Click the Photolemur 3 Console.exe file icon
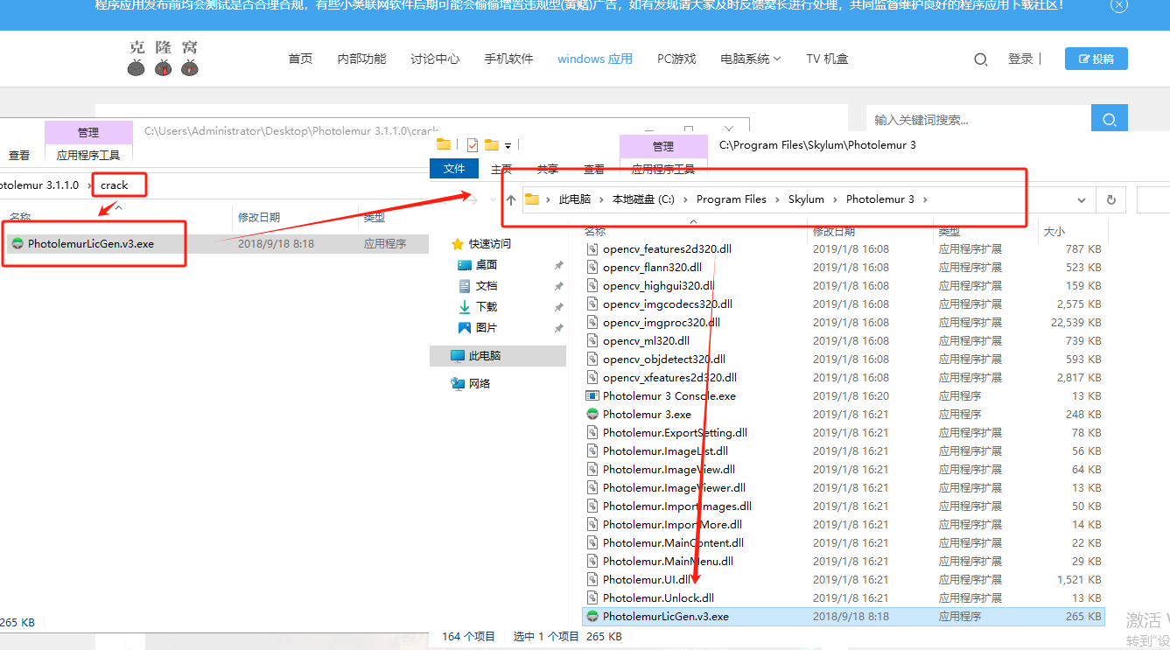 tap(592, 396)
